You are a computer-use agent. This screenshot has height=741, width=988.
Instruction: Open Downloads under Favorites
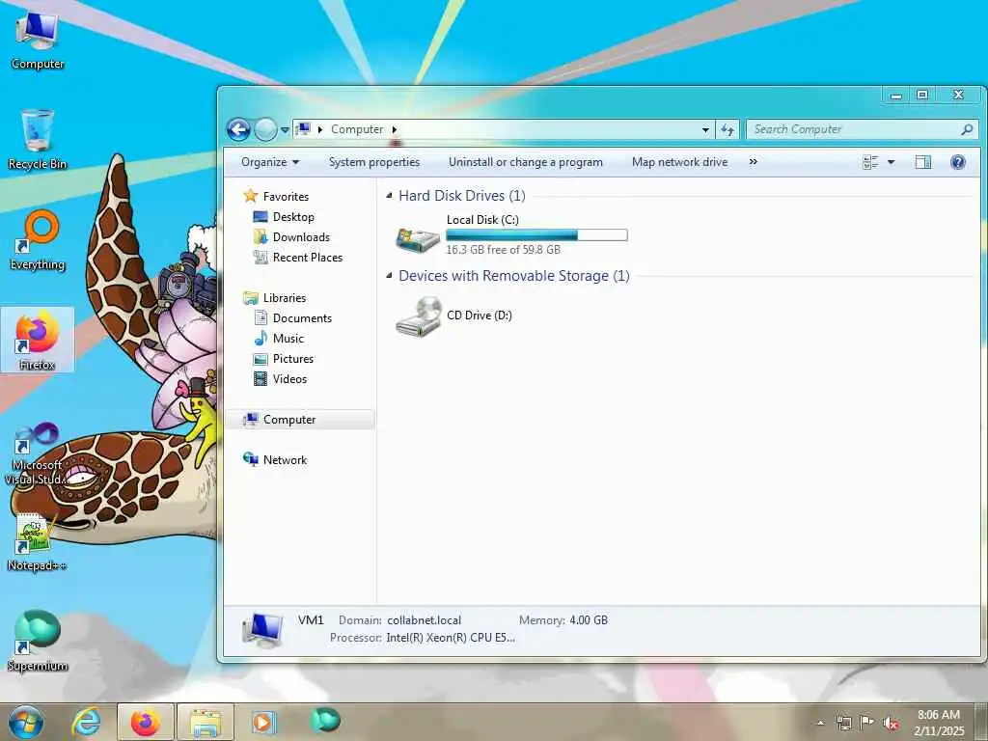pos(301,237)
